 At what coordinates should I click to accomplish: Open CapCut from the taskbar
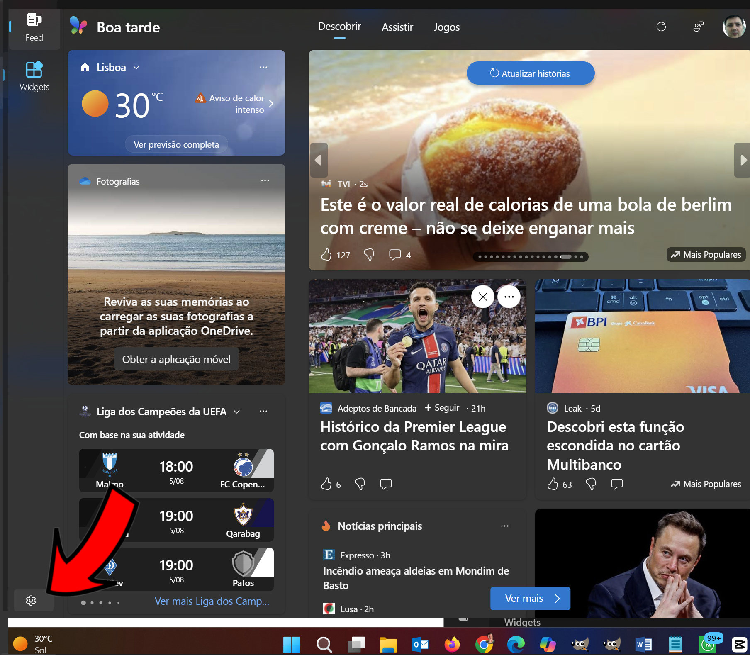(739, 645)
